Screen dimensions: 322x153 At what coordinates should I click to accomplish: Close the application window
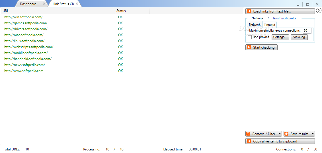[x=317, y=4]
